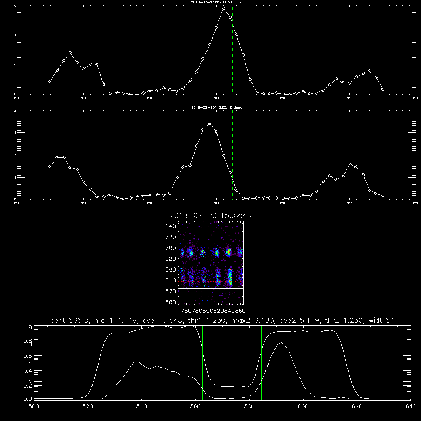Click the x-axis label string below spectral image
Image resolution: width=421 pixels, height=421 pixels.
213,311
